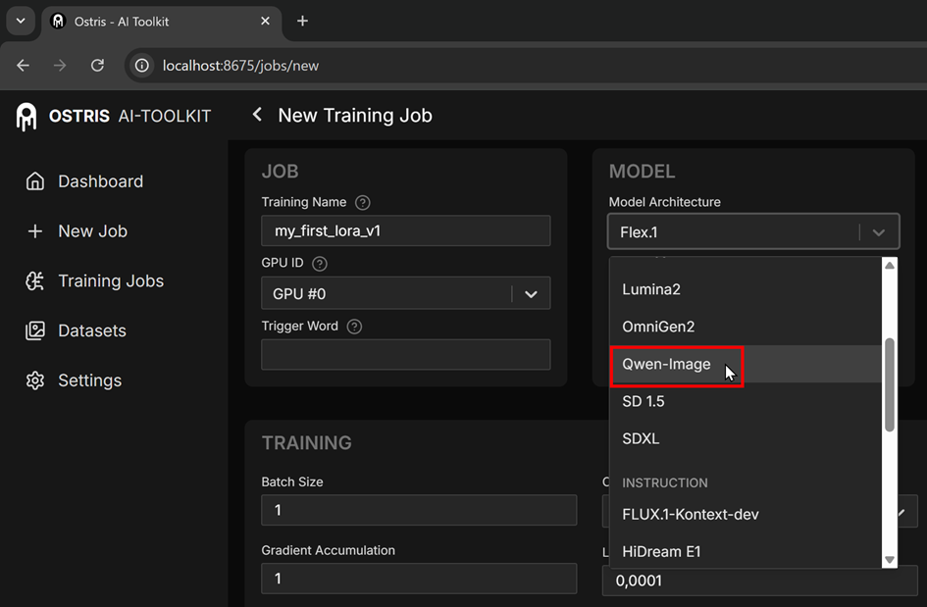Select Qwen-Image from the architecture list
Image resolution: width=927 pixels, height=607 pixels.
click(667, 365)
